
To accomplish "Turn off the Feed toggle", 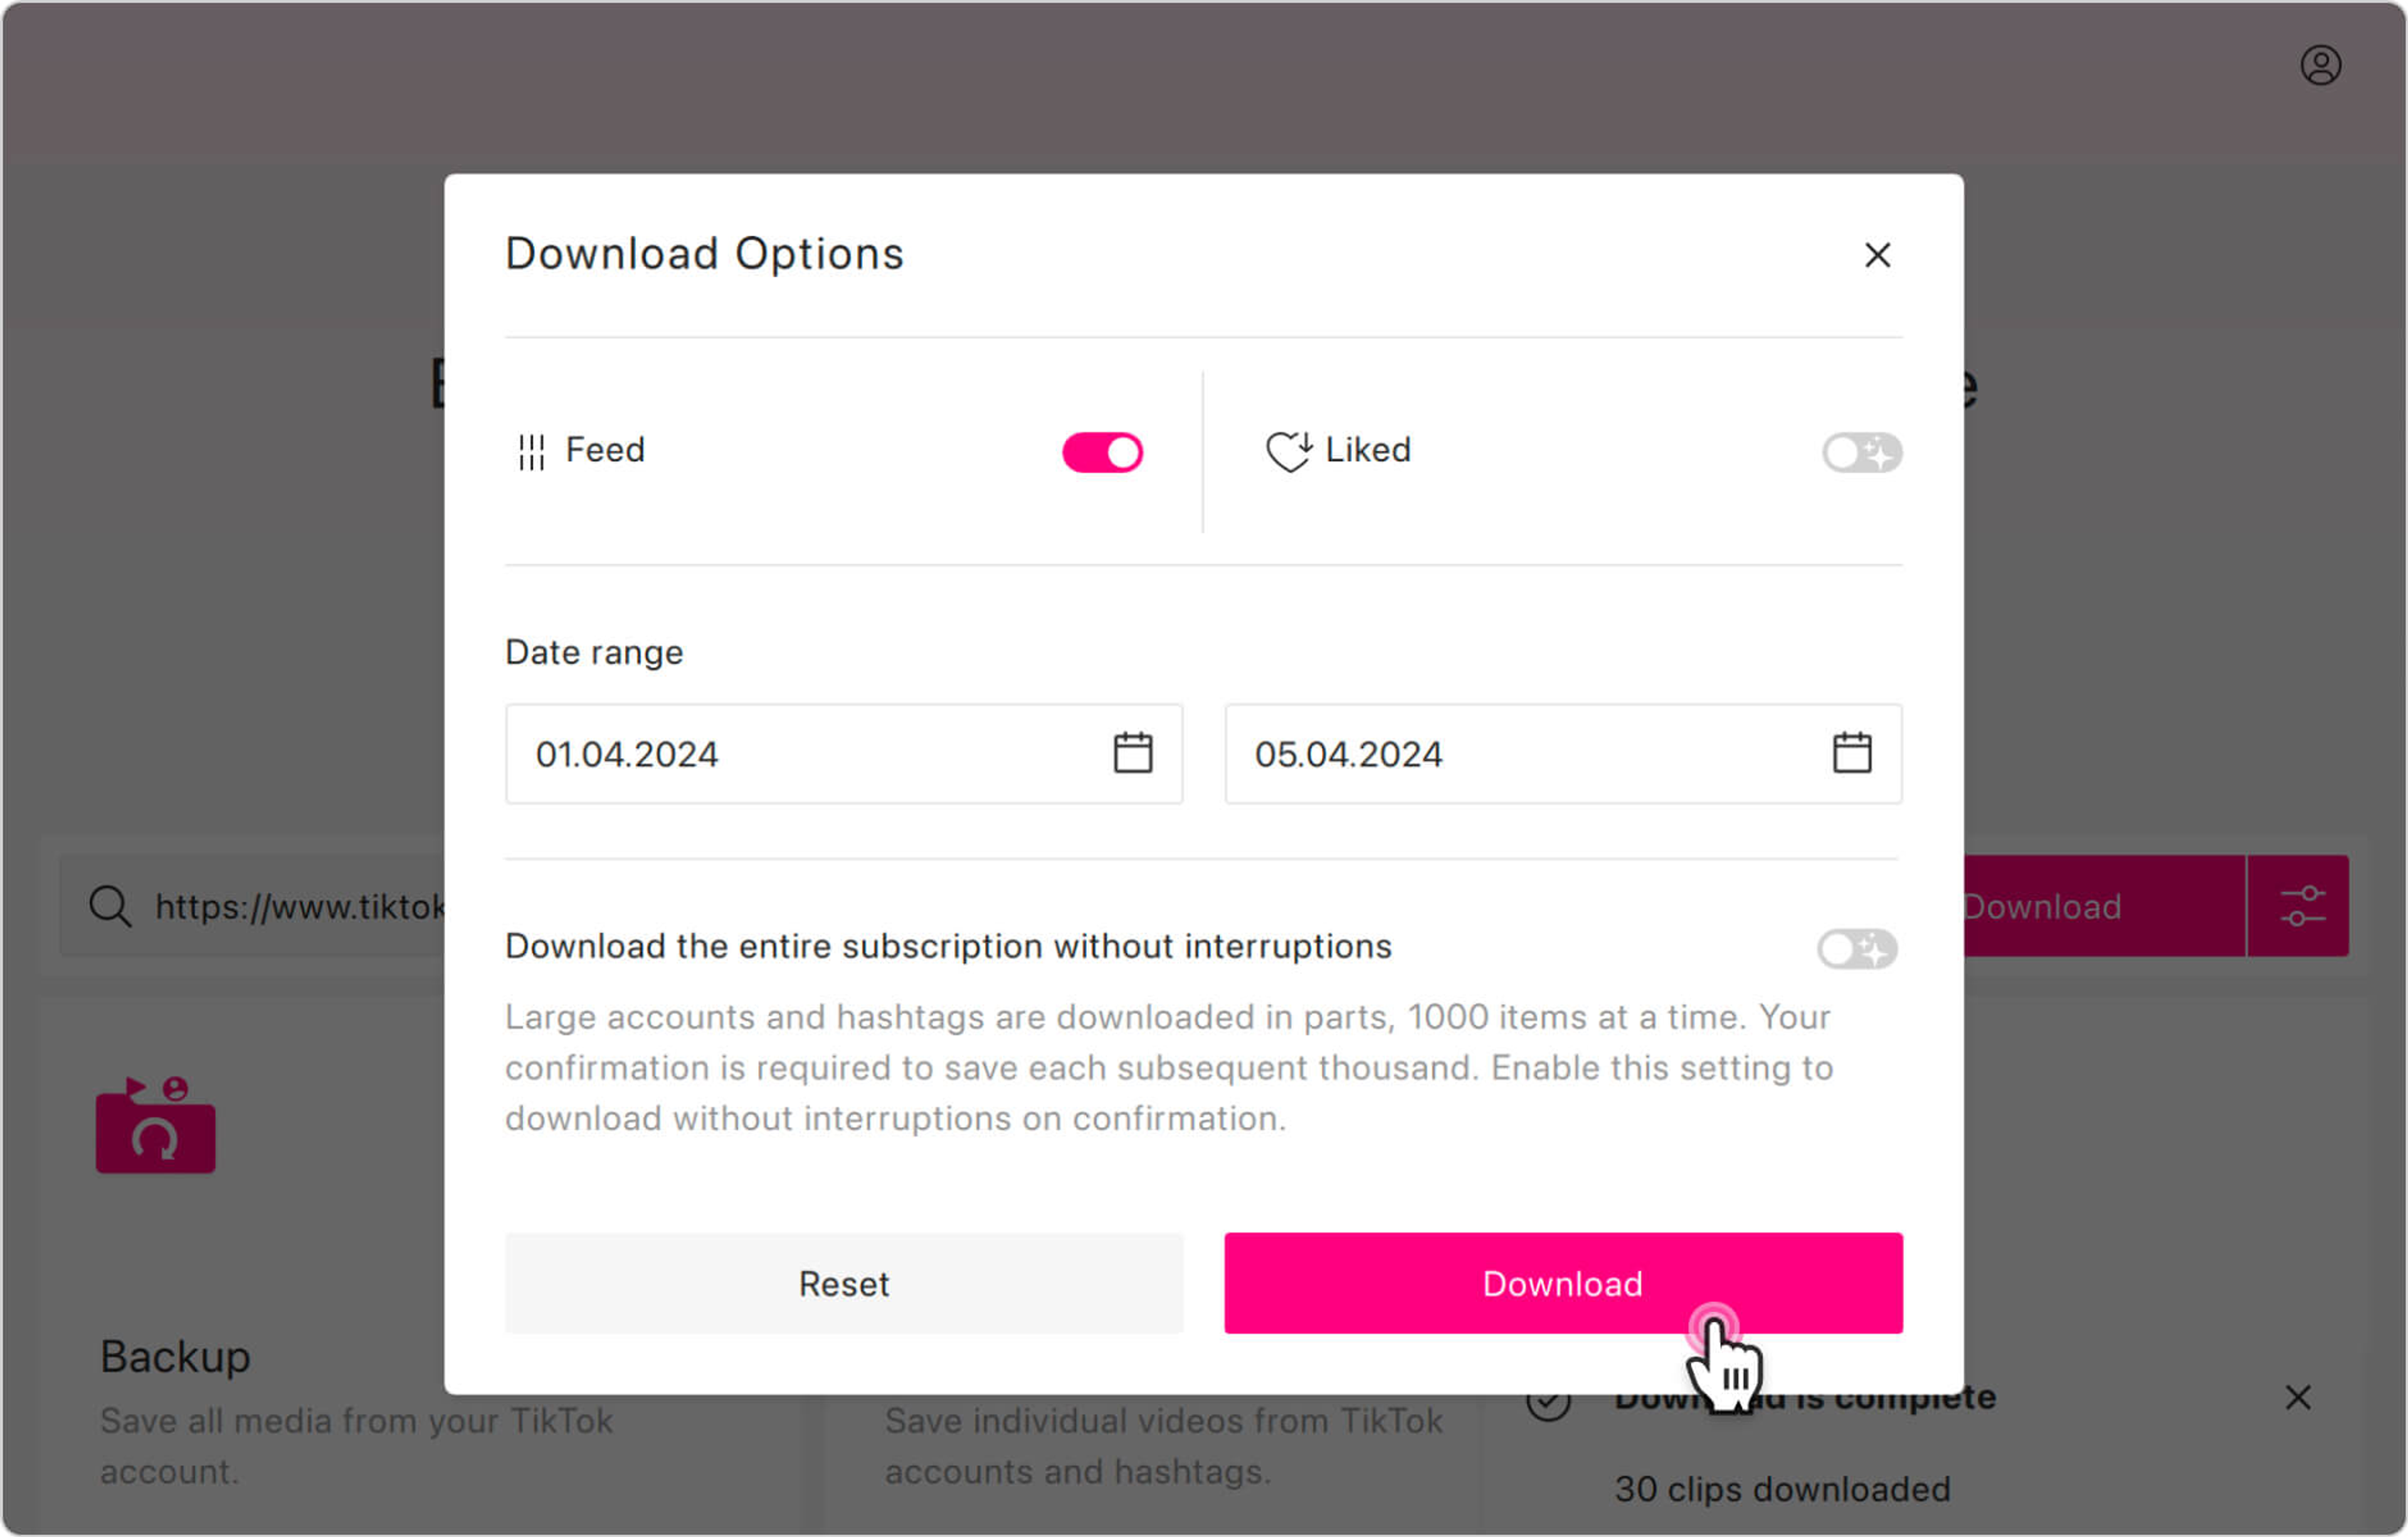I will [x=1102, y=452].
